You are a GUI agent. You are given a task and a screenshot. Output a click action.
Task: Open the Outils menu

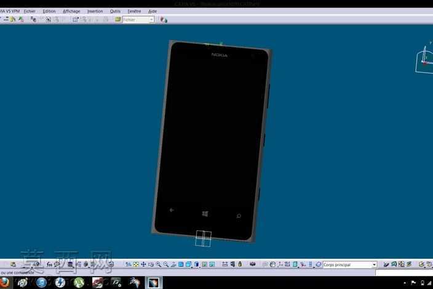coord(115,11)
